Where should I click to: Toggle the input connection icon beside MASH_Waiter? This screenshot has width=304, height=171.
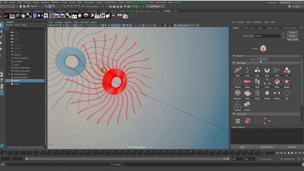tap(284, 34)
